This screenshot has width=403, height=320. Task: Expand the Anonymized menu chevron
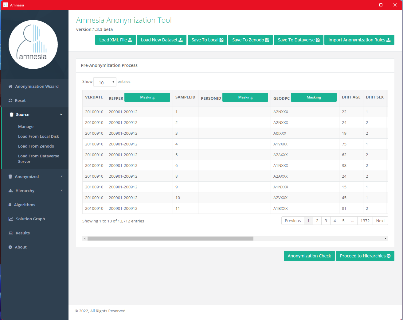[x=62, y=176]
